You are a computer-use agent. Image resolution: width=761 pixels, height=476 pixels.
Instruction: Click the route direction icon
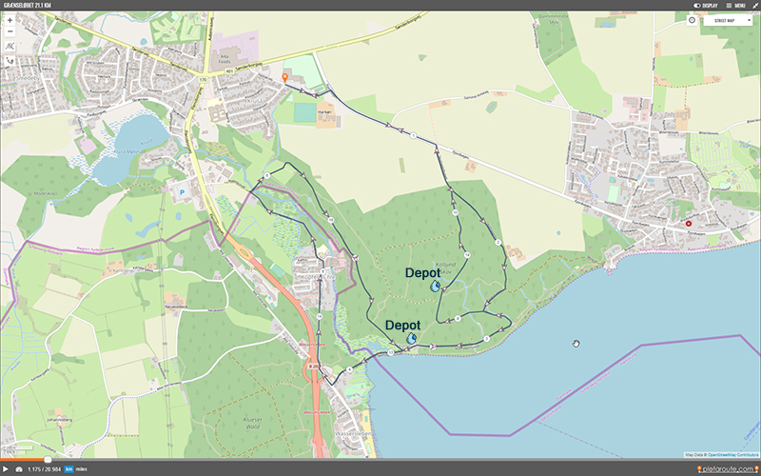pos(10,60)
